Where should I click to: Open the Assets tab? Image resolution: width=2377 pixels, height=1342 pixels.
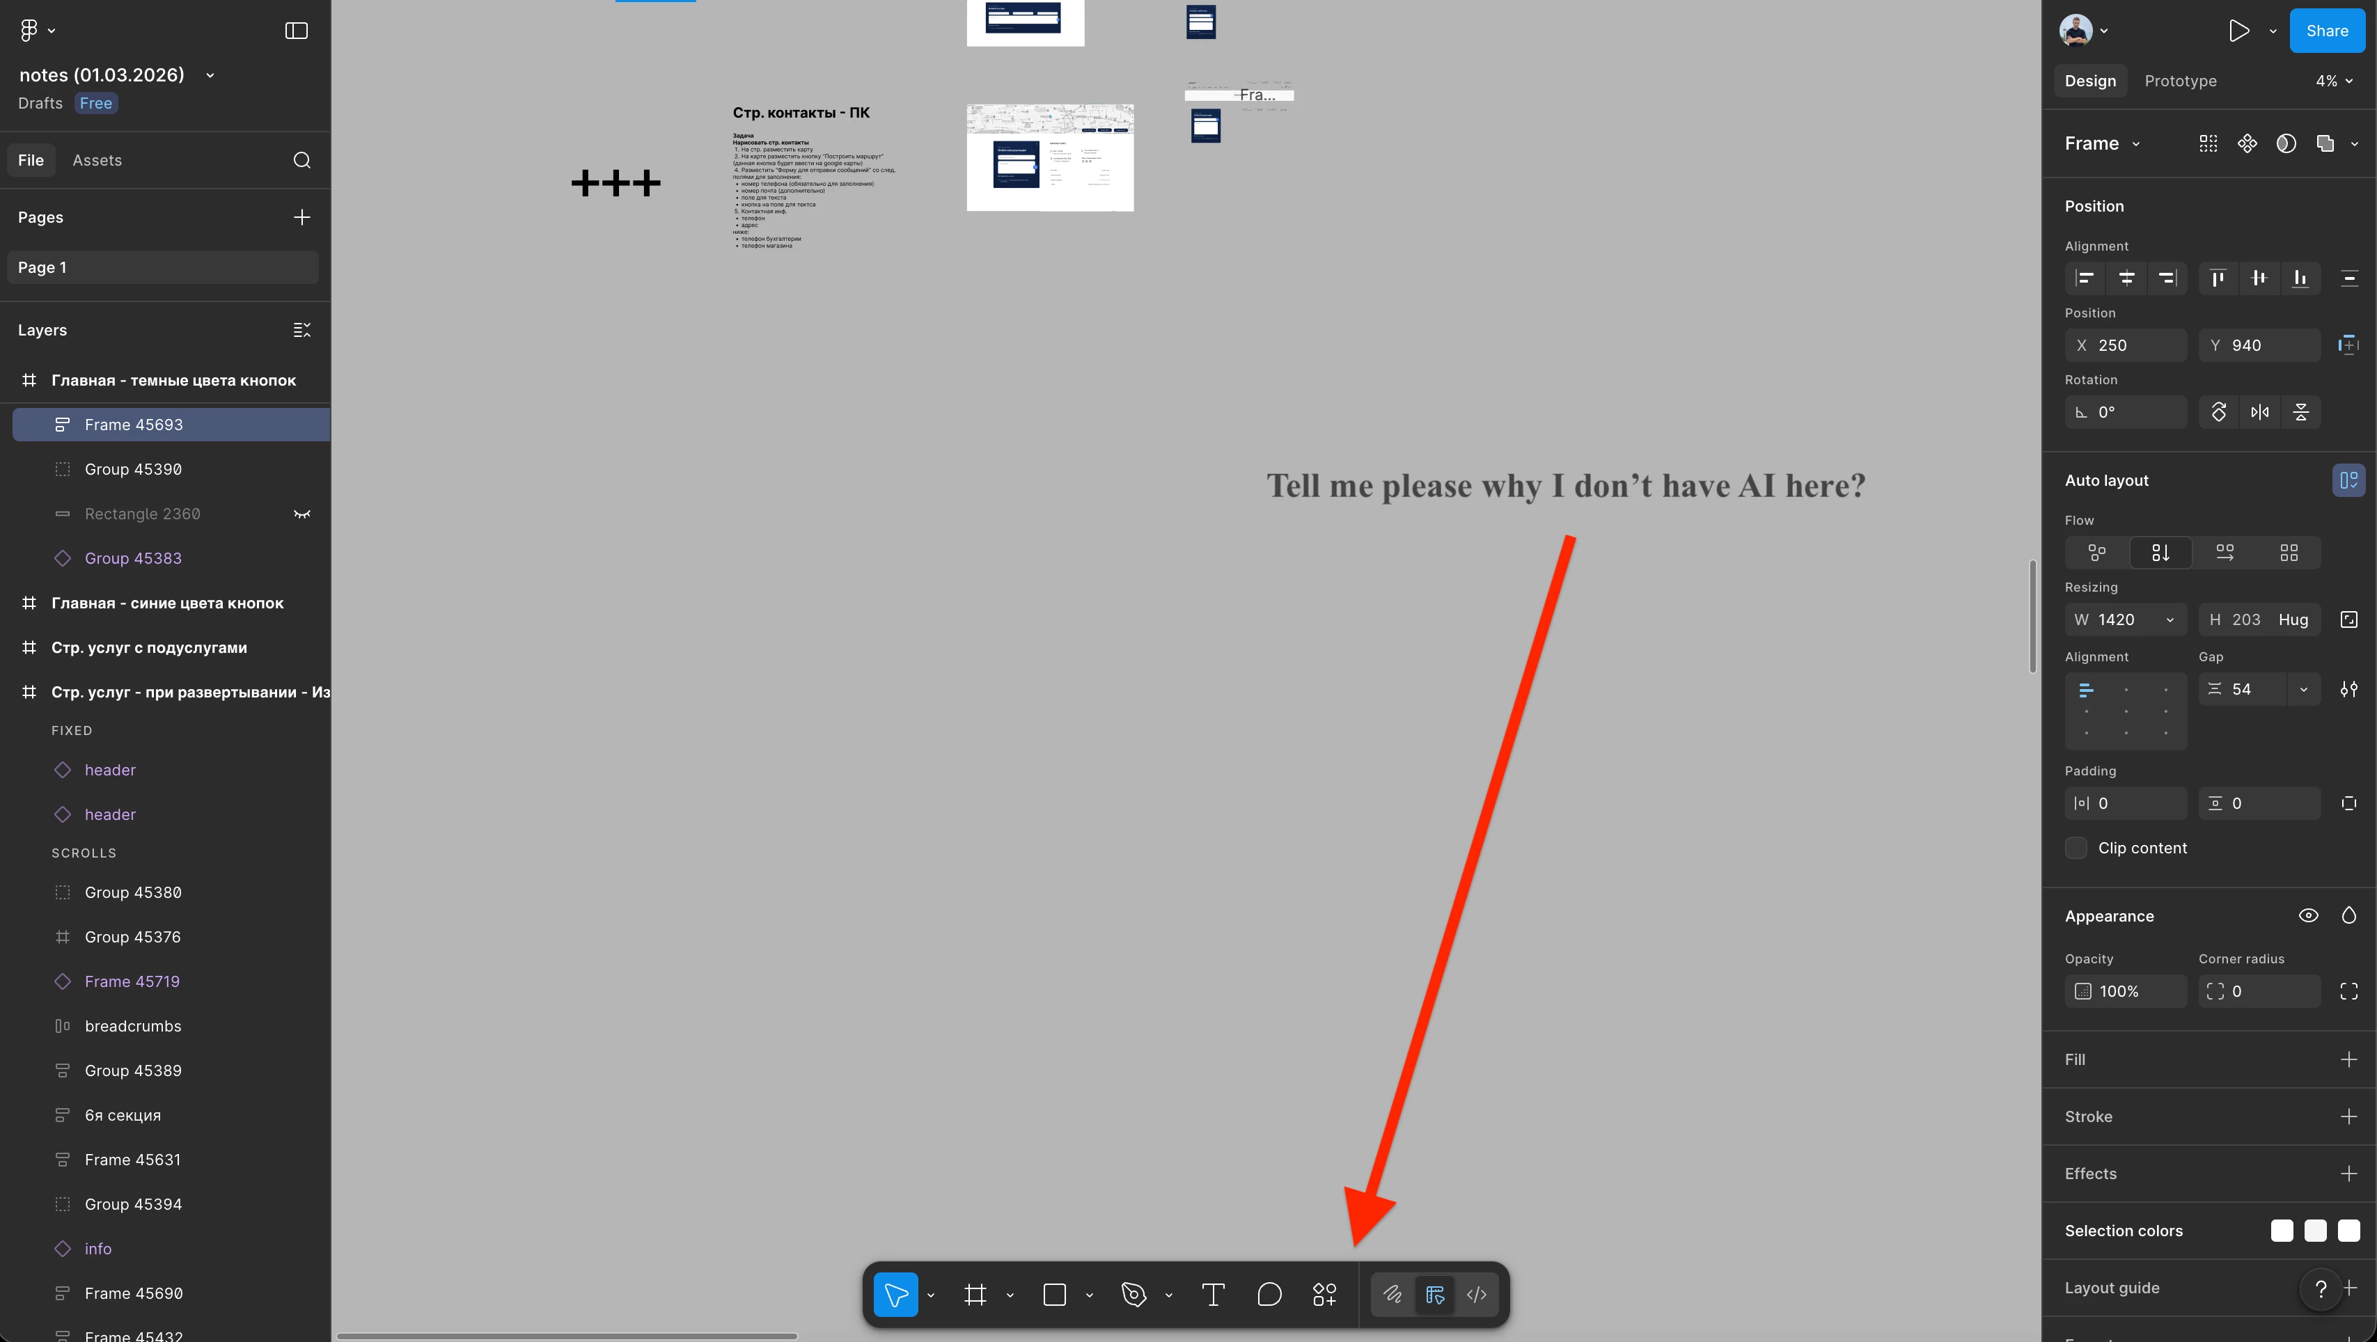97,161
